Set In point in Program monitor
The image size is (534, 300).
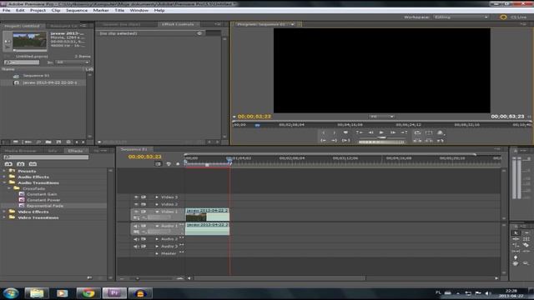pyautogui.click(x=324, y=132)
